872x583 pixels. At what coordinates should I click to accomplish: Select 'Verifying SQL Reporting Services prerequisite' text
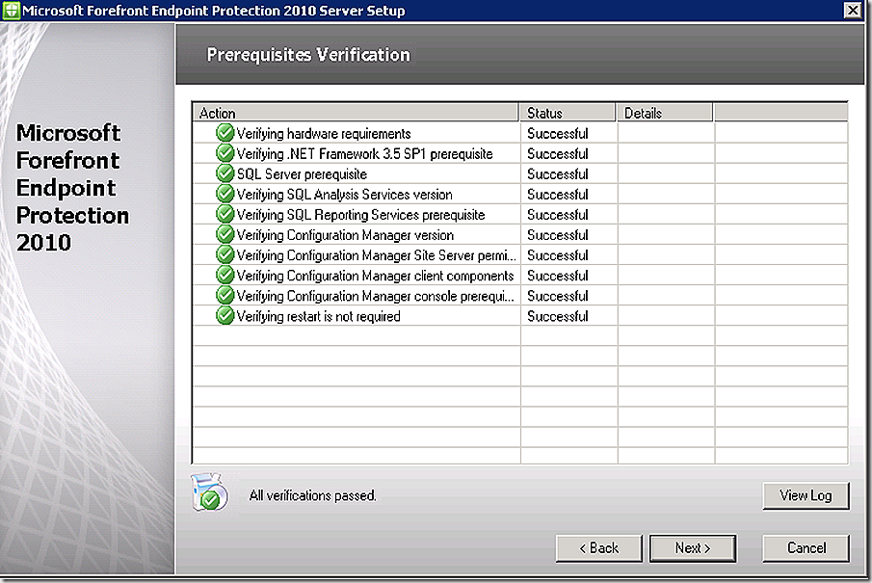click(x=361, y=215)
